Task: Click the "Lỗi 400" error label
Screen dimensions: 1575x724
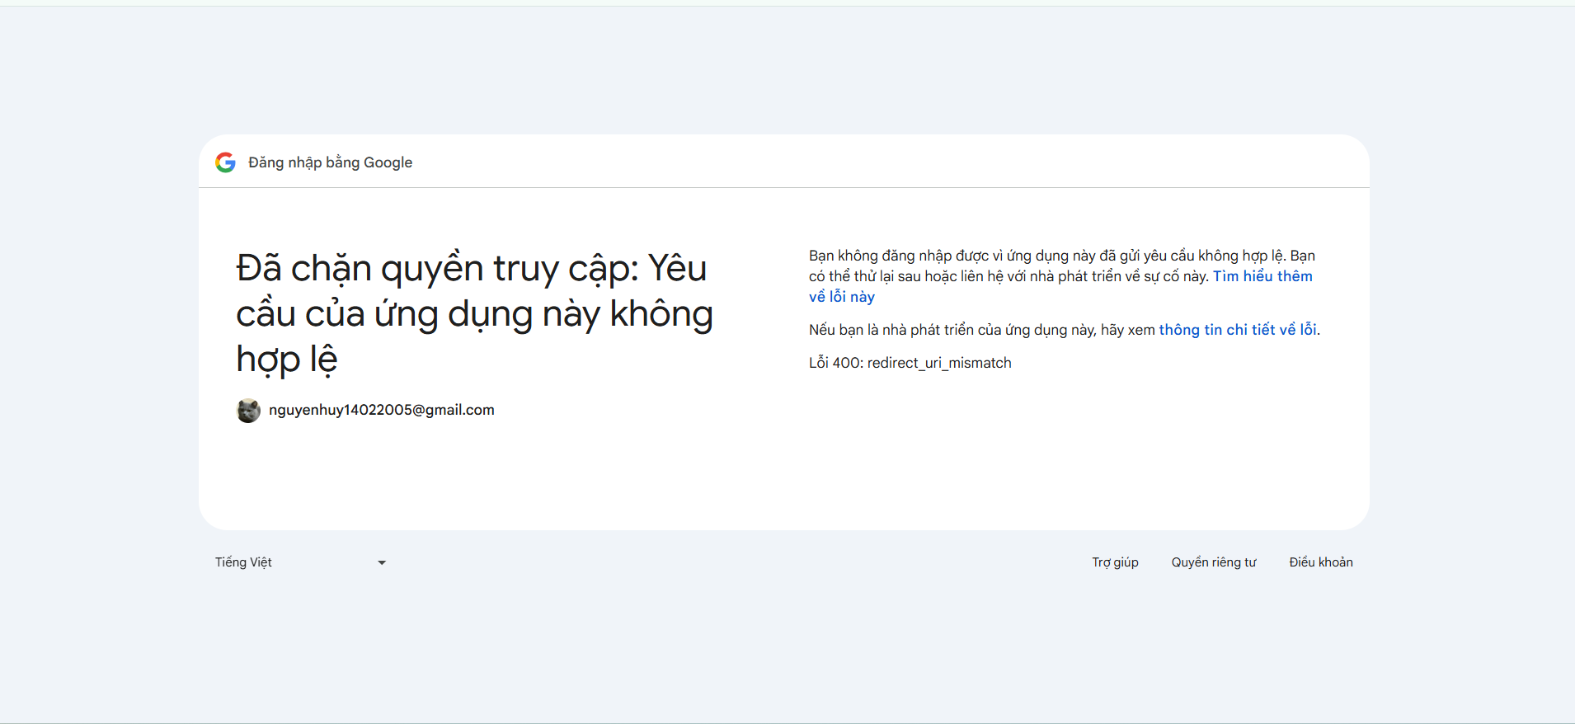Action: (835, 363)
